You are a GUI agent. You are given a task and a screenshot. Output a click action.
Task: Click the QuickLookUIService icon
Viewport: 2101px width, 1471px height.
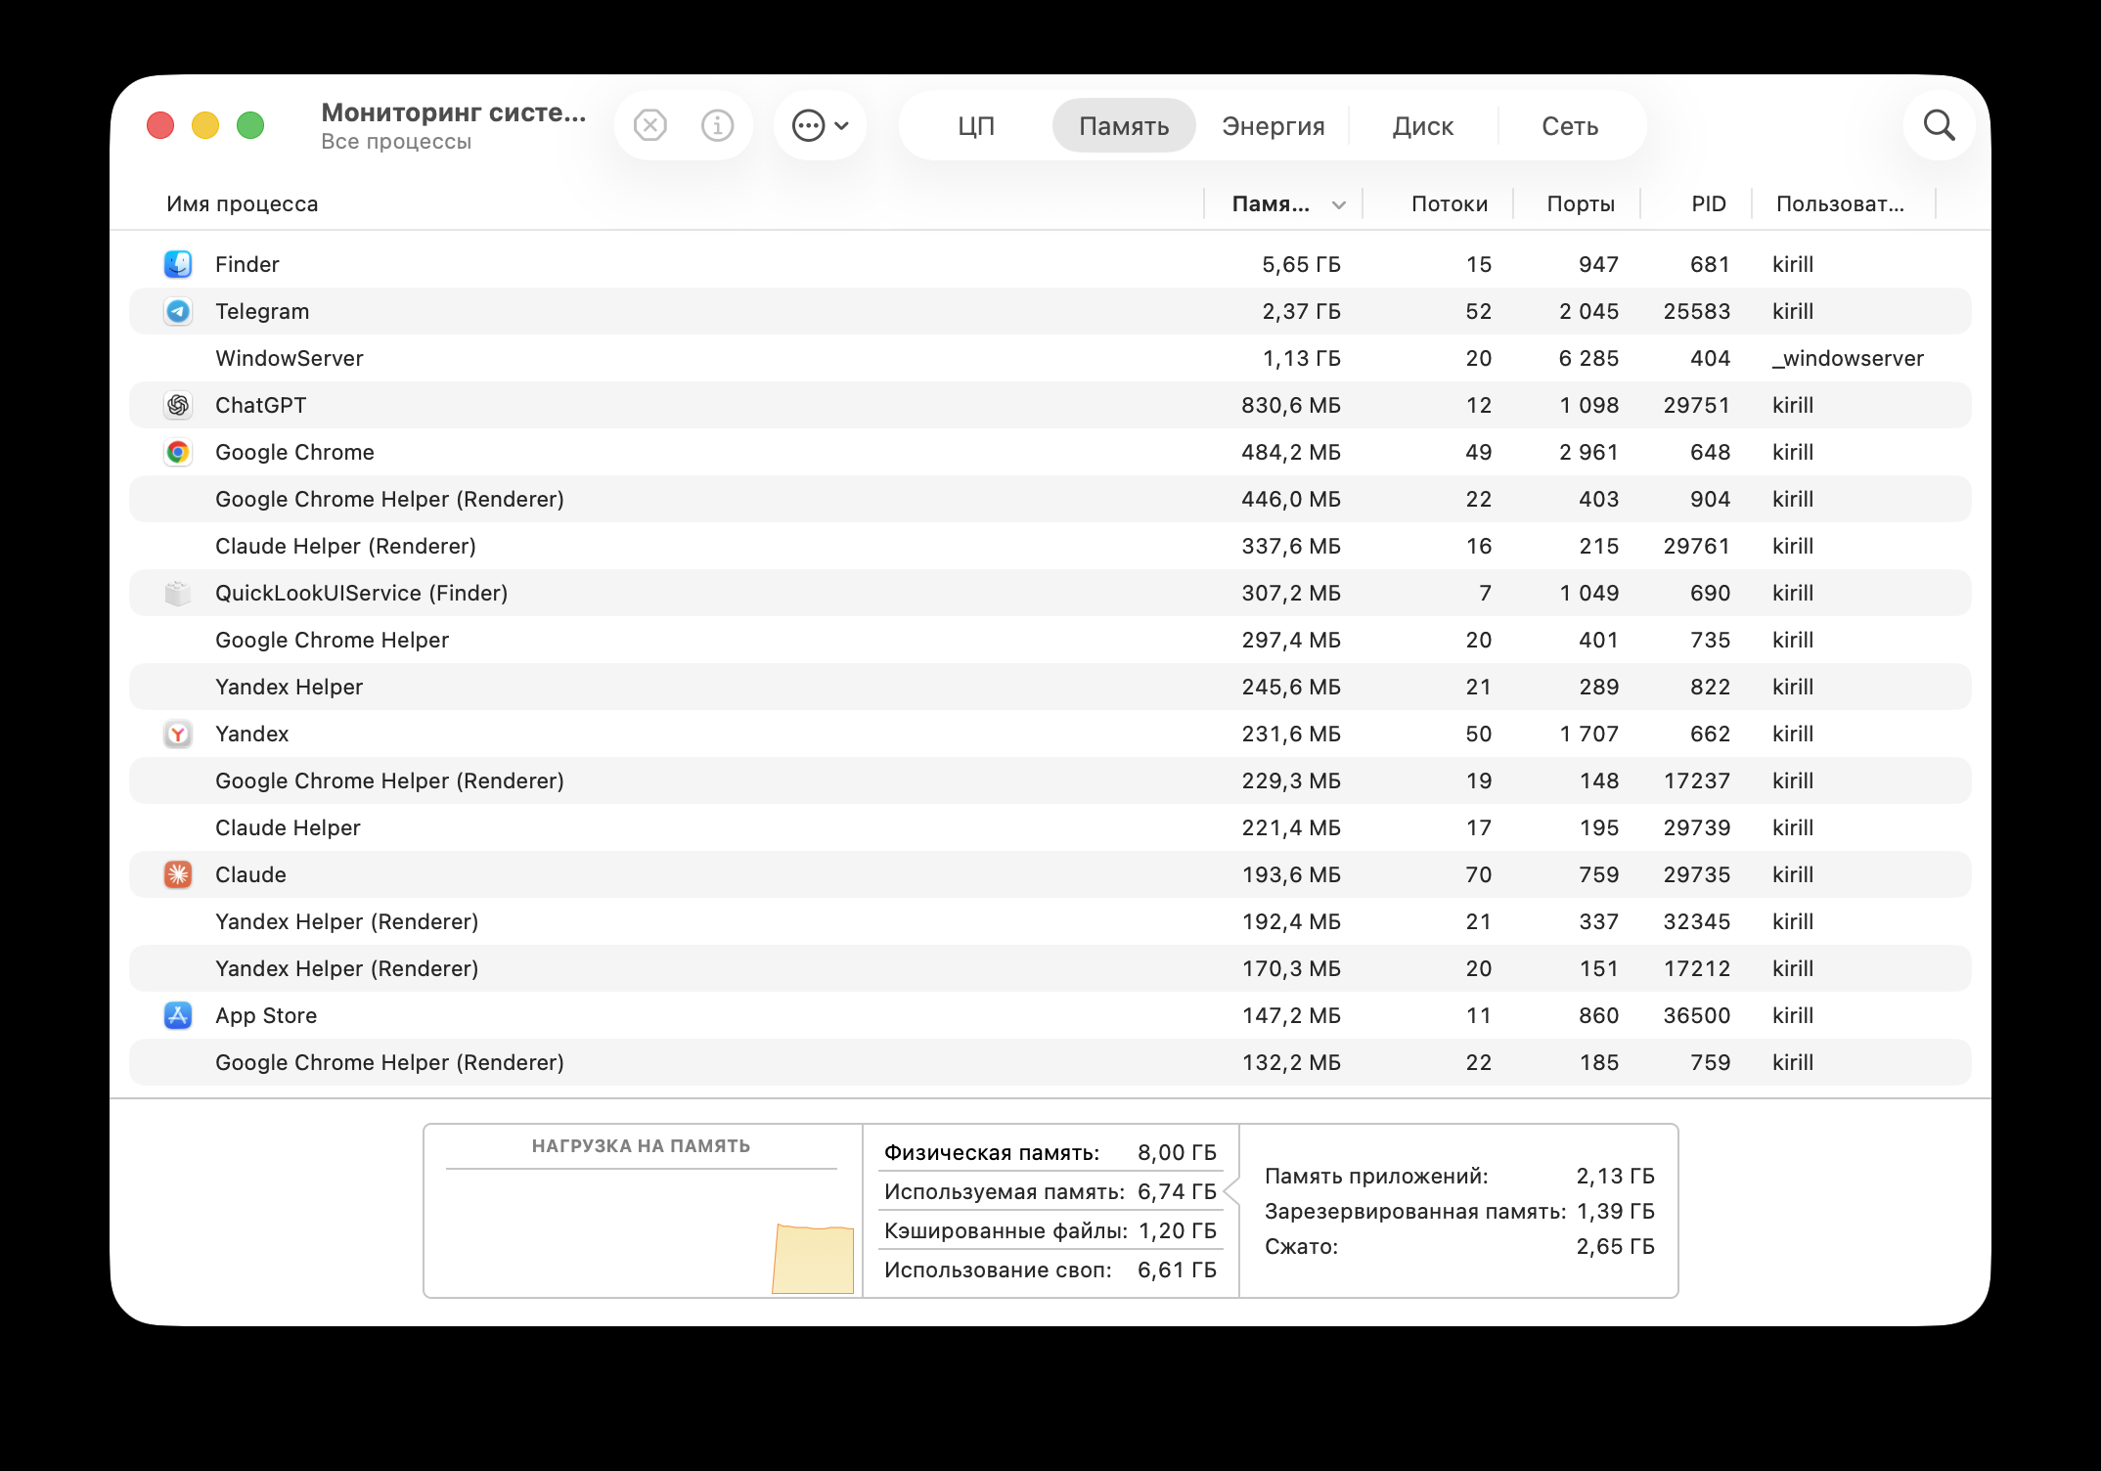[178, 593]
